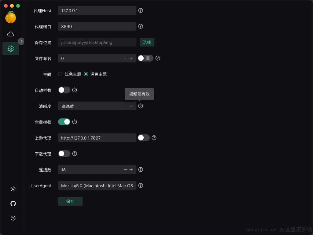Click help icon beside 代理Host field
The width and height of the screenshot is (313, 235).
point(141,10)
